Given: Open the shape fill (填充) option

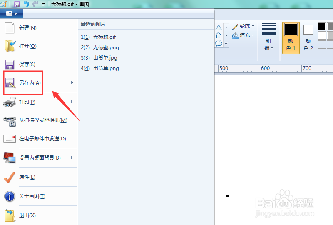Looking at the screenshot, I should [243, 35].
